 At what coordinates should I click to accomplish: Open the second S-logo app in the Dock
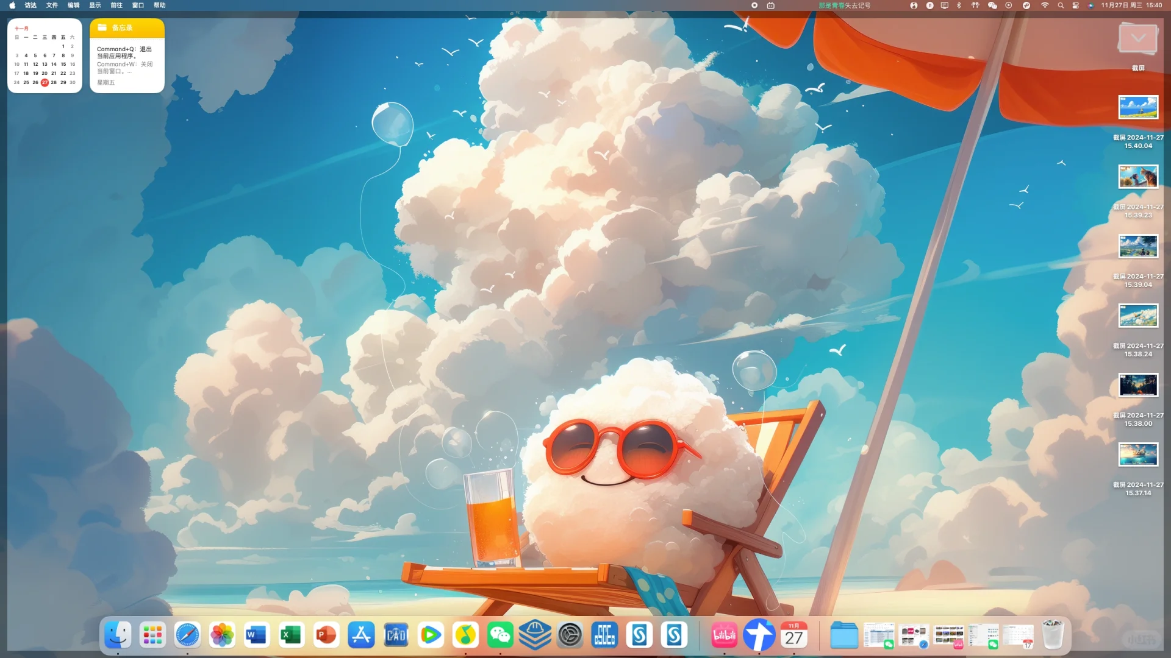(x=674, y=635)
